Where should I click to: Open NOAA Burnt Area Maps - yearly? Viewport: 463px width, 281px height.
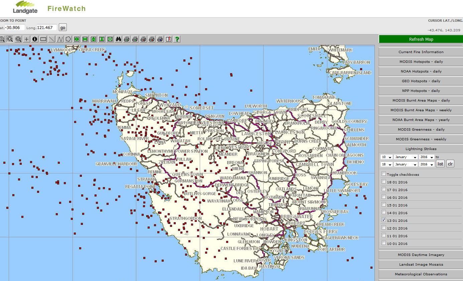(x=421, y=120)
